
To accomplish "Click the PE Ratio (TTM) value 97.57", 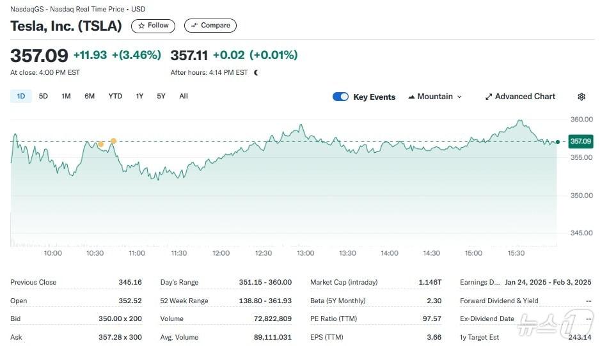I will (x=432, y=318).
